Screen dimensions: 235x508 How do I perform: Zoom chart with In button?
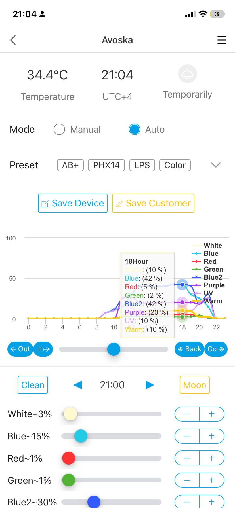(43, 349)
